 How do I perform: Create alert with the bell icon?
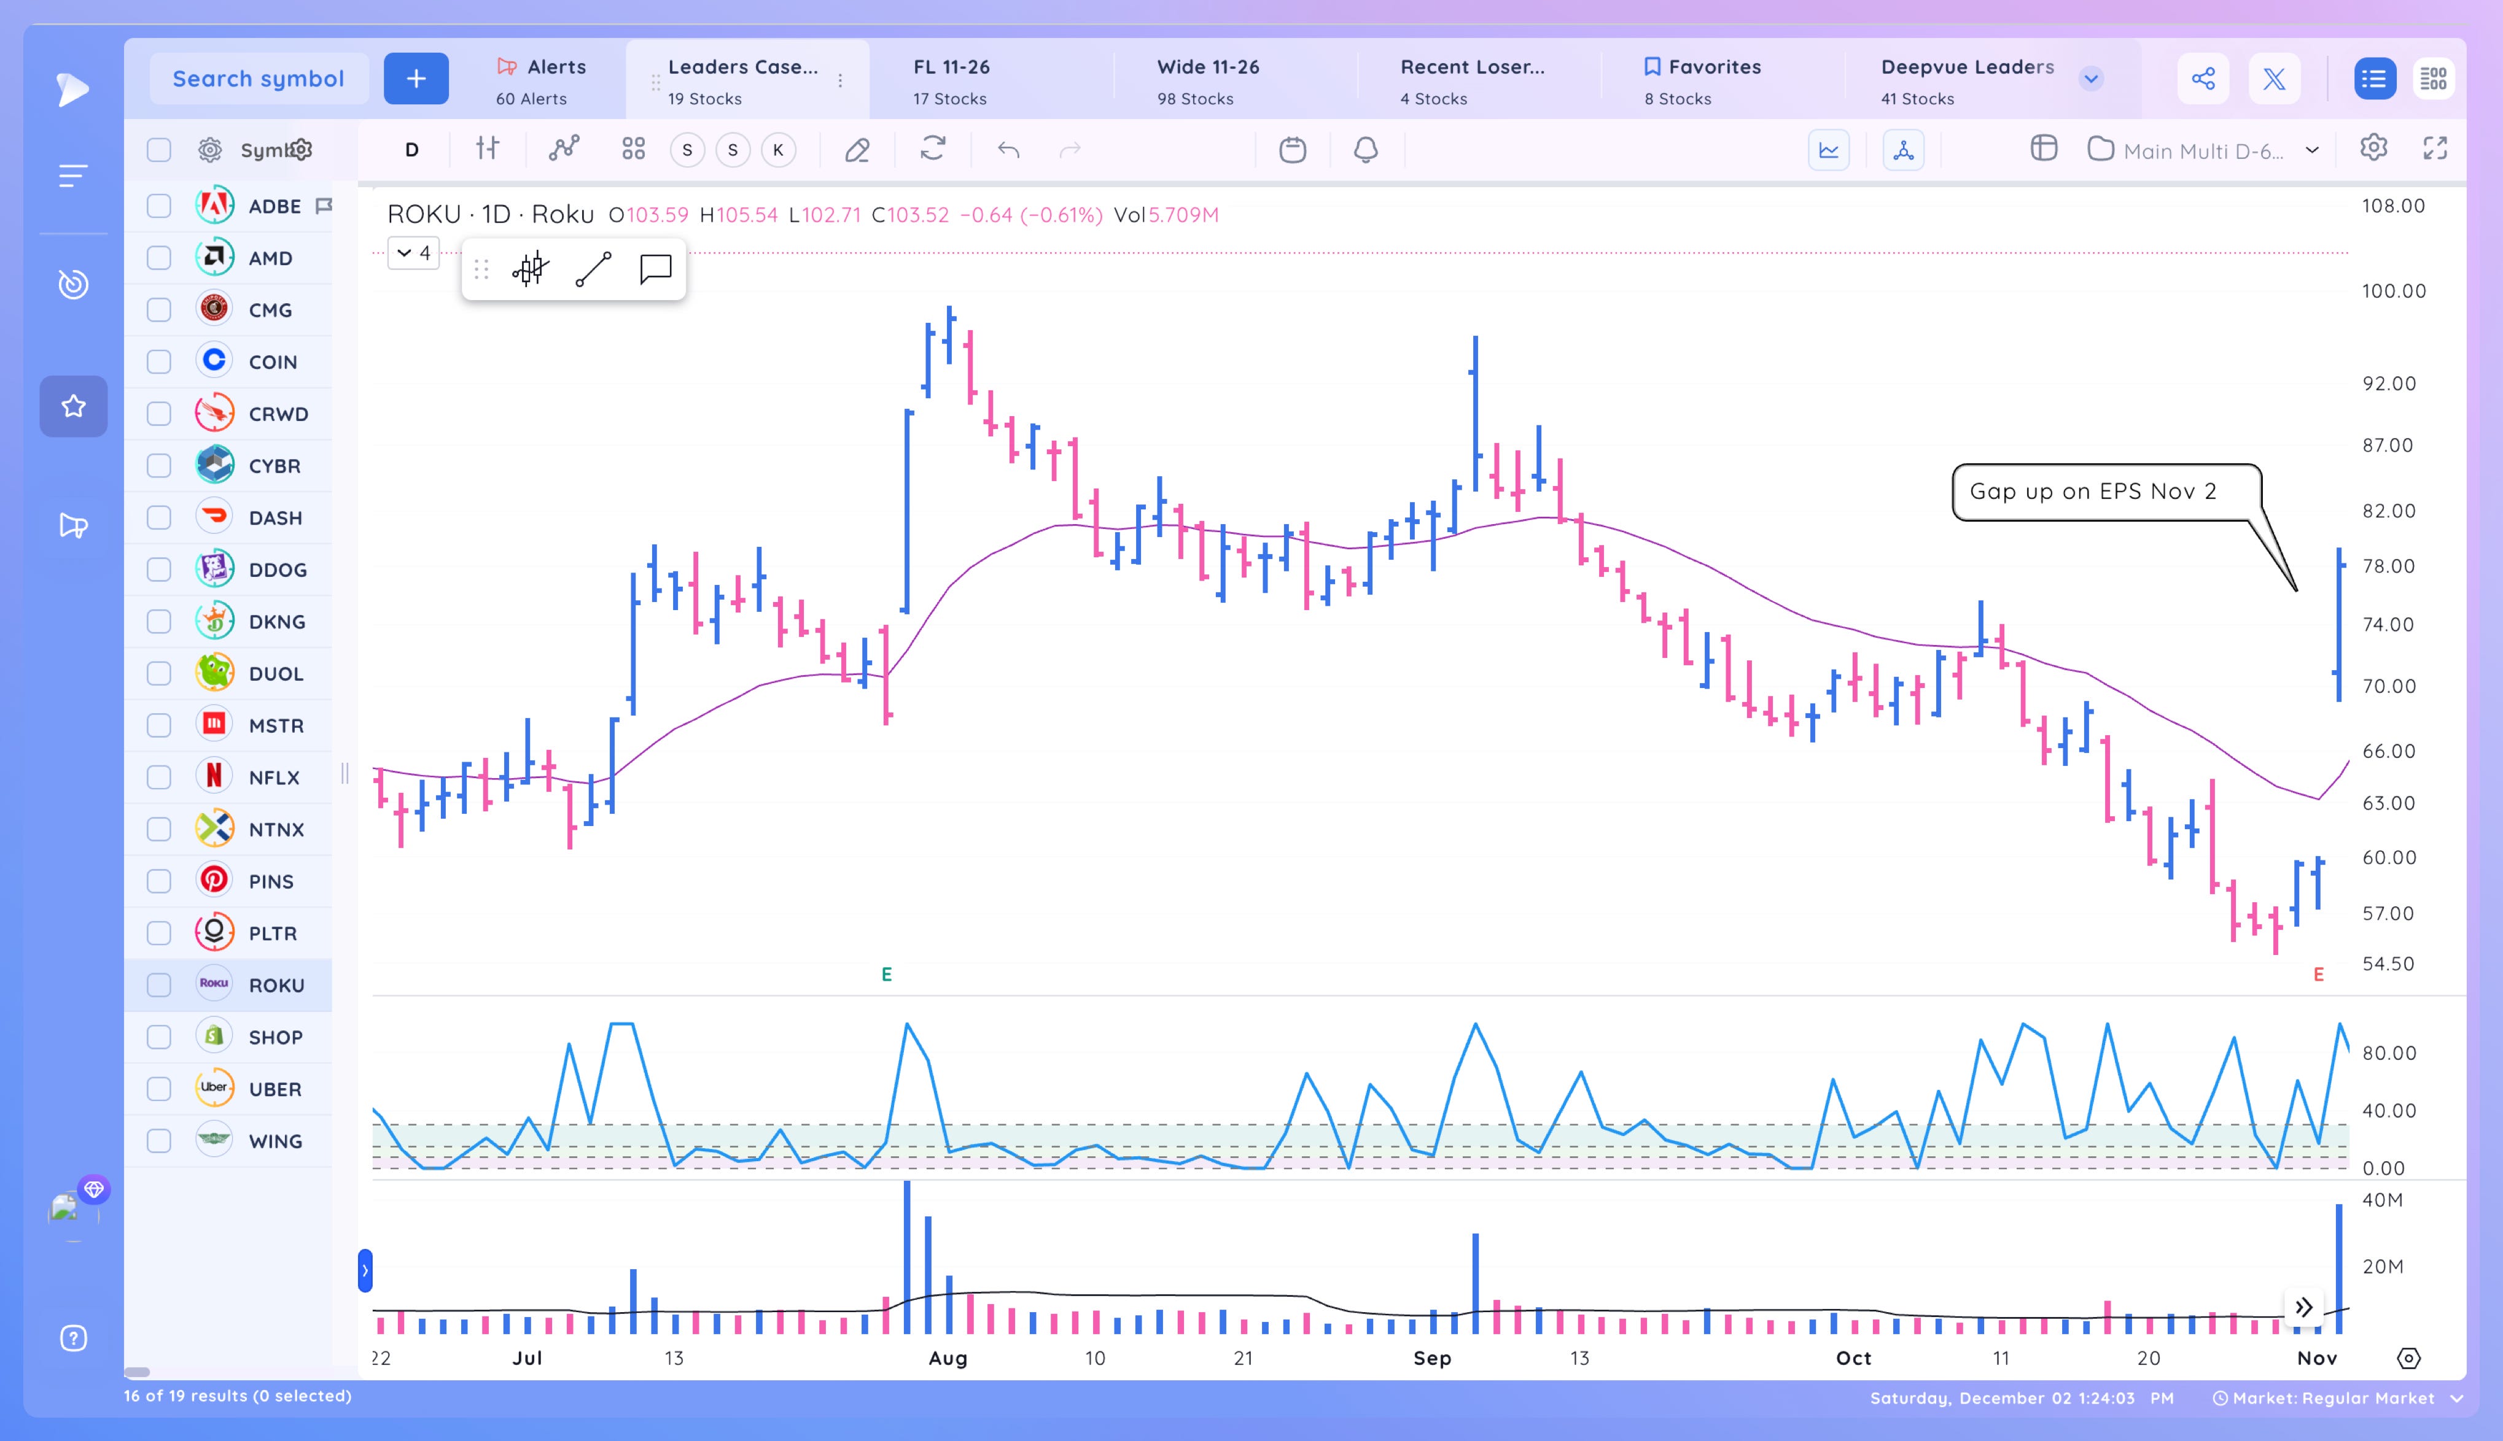point(1366,150)
